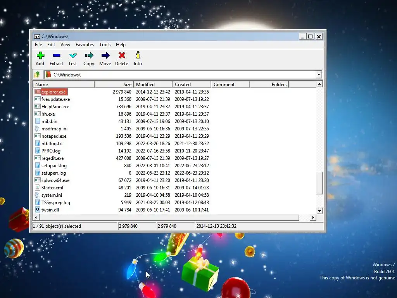Click the vertical scrollbar thumb
Image resolution: width=397 pixels, height=298 pixels.
319,183
